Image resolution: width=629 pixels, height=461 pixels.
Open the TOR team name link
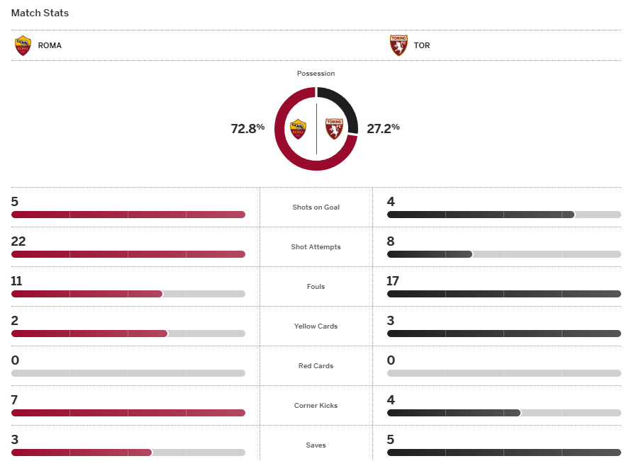click(x=422, y=45)
